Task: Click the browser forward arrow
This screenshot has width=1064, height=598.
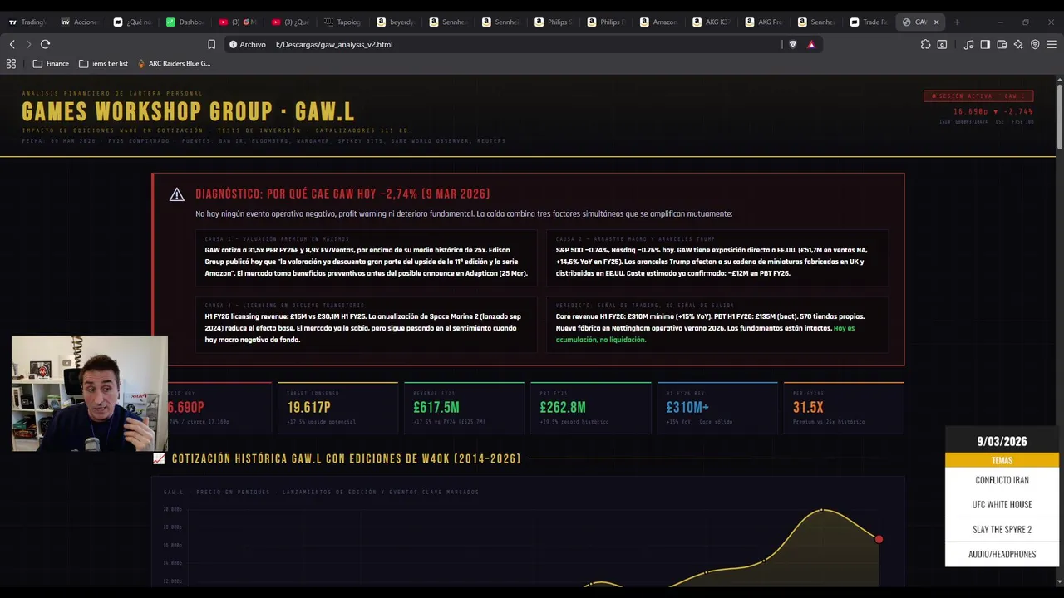Action: pyautogui.click(x=28, y=44)
